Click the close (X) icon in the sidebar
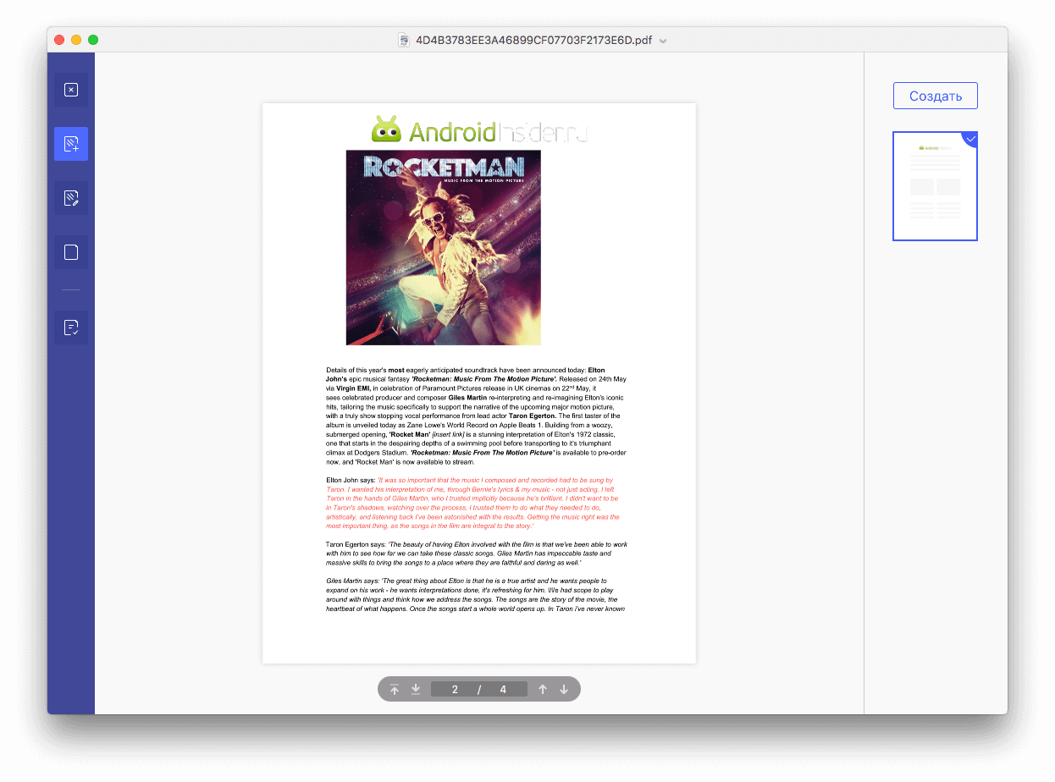The width and height of the screenshot is (1055, 782). (x=71, y=90)
